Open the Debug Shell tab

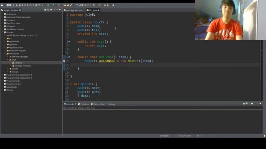98,104
